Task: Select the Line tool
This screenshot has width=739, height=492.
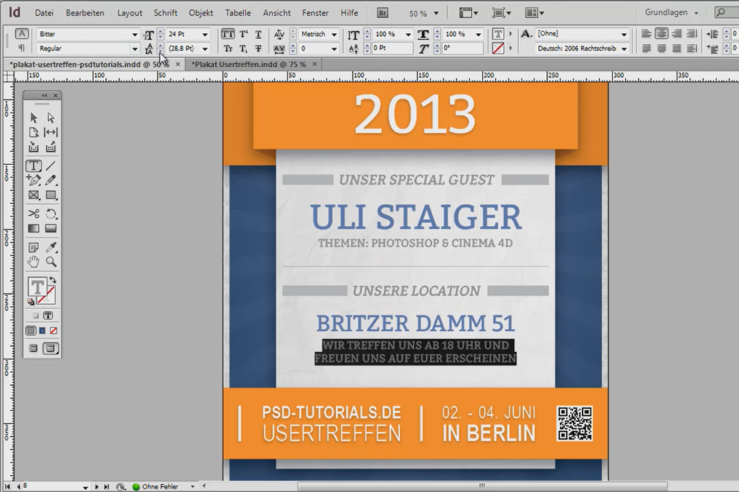Action: click(x=51, y=165)
